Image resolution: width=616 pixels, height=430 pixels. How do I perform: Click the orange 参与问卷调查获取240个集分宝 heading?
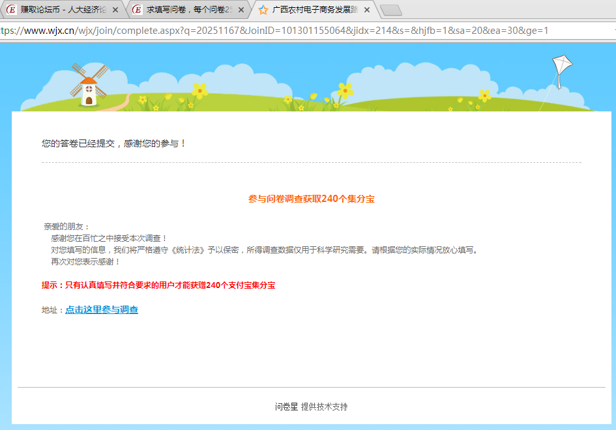311,199
